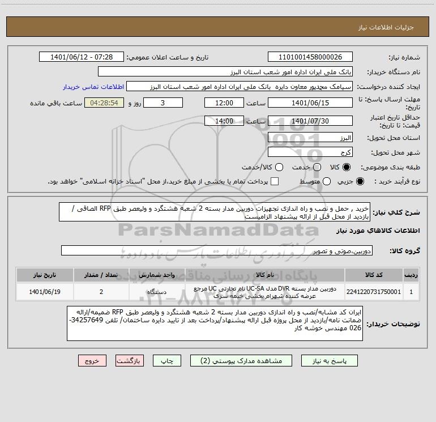This screenshot has width=436, height=422.
Task: Click the need date cell 1401/06/19
Action: [45, 292]
